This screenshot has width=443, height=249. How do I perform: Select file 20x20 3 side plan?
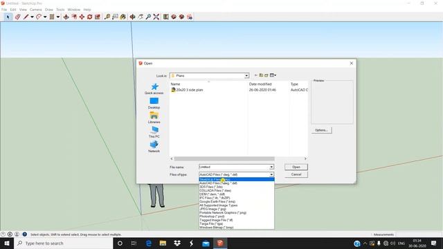click(187, 90)
